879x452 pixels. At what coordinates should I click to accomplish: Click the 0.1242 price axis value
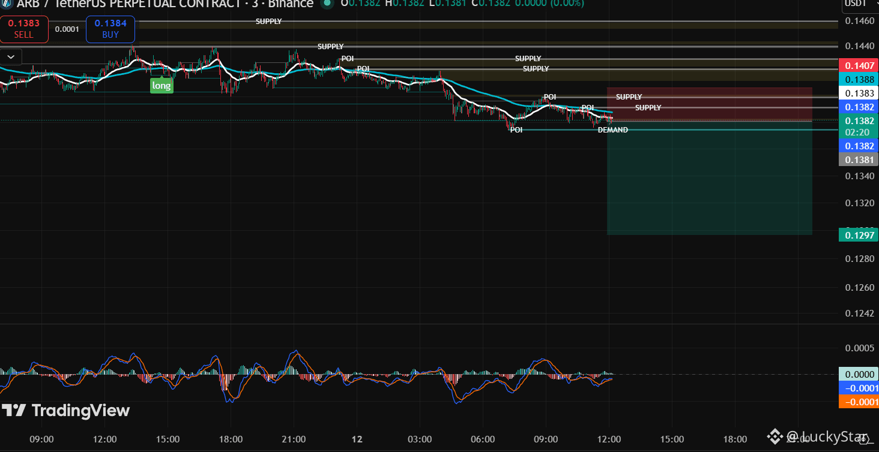tap(859, 313)
